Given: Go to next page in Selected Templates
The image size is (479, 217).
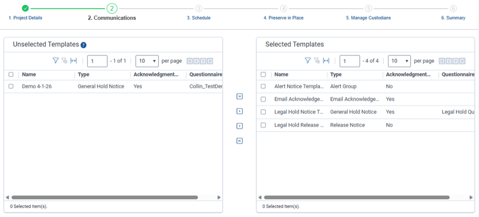Looking at the screenshot, I should (x=455, y=61).
